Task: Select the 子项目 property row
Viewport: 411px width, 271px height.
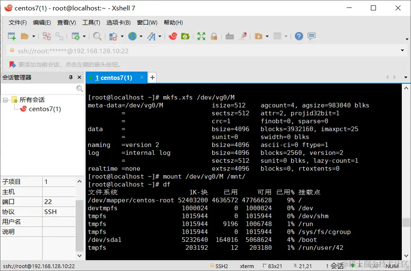Action: coord(38,181)
